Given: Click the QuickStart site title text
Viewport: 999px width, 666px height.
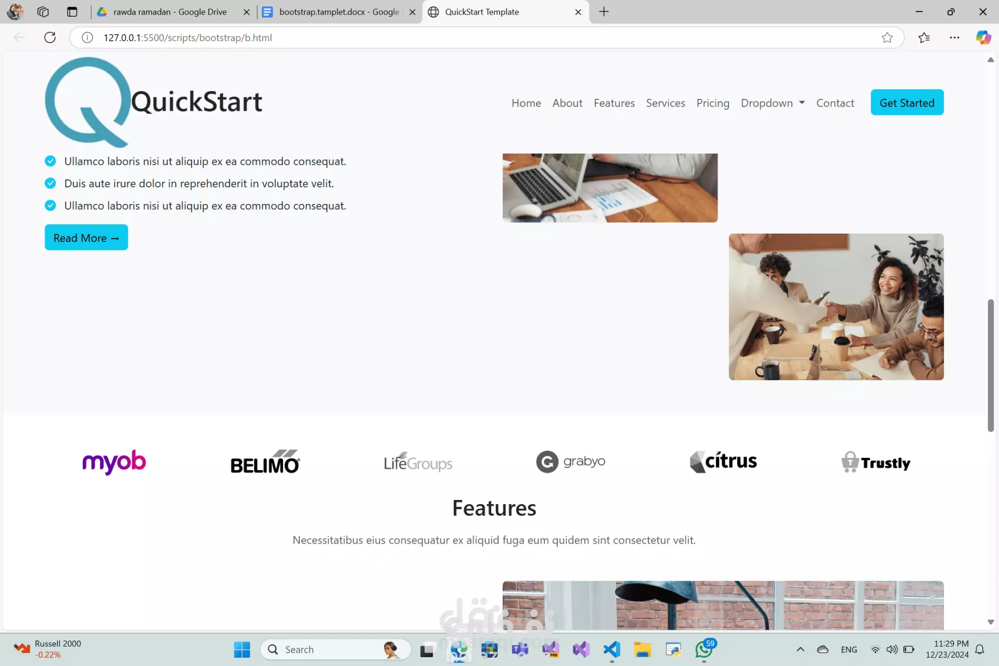Looking at the screenshot, I should (197, 101).
